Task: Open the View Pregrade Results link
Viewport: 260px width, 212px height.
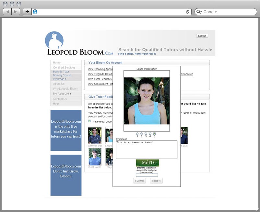Action: 100,74
